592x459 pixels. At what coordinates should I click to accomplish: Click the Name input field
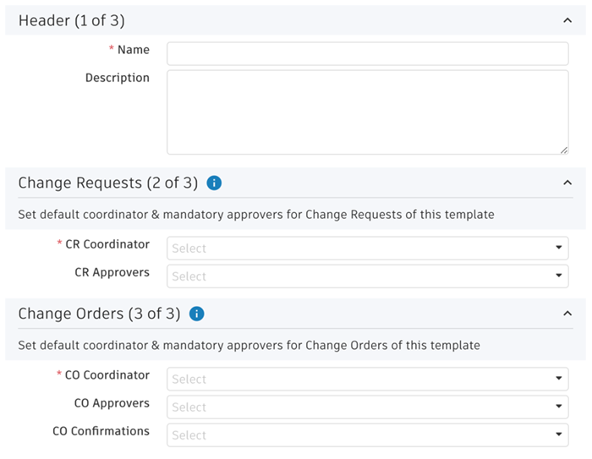[x=367, y=53]
